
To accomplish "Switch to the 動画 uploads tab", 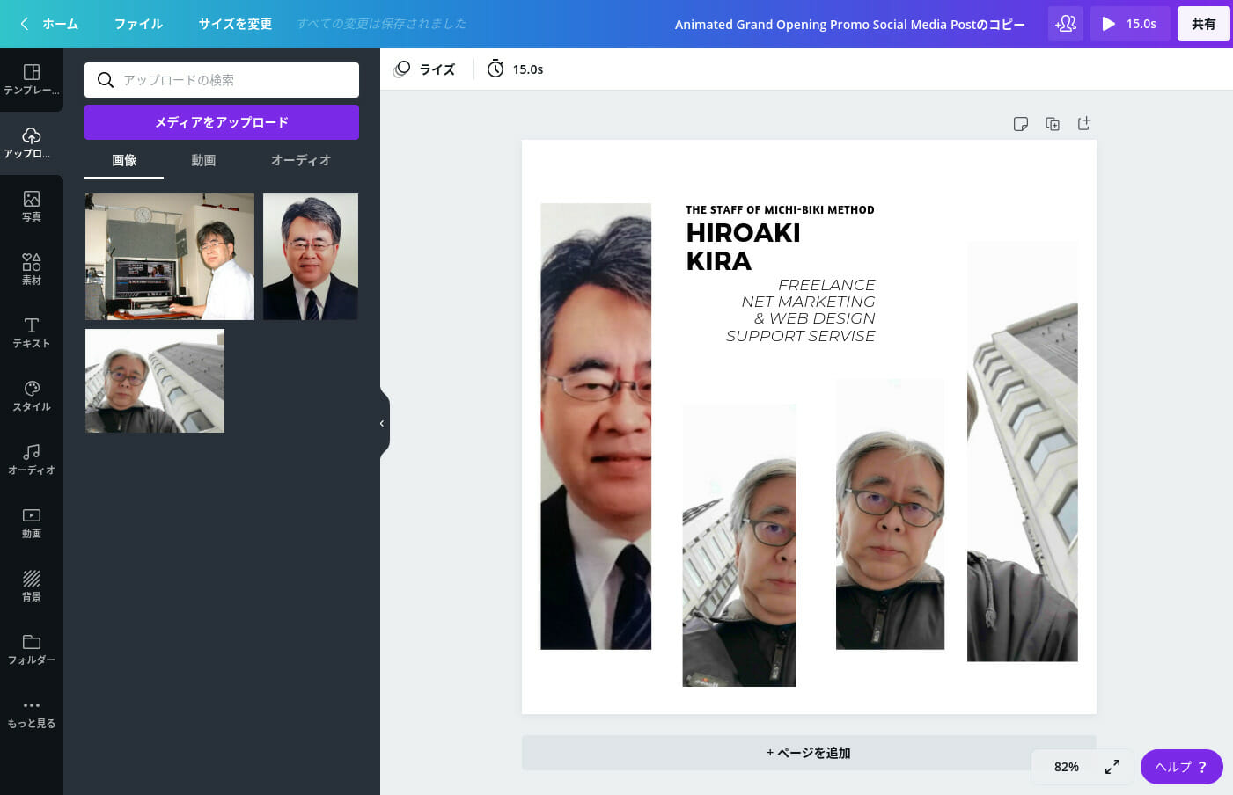I will click(x=203, y=160).
